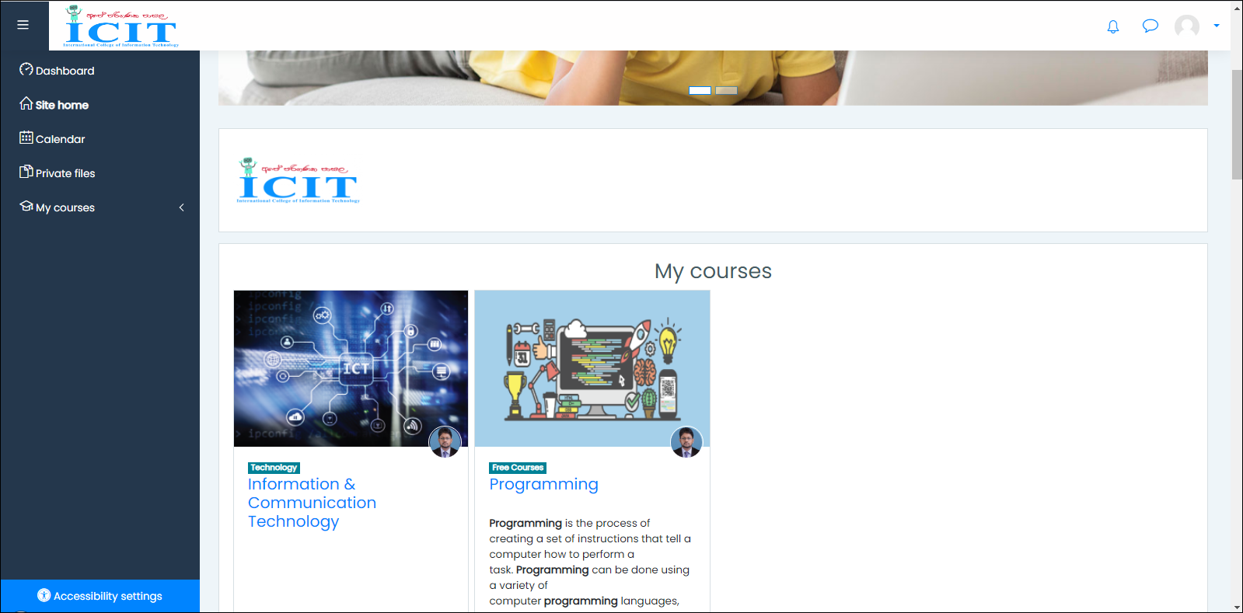Click the user profile avatar
1243x613 pixels.
pyautogui.click(x=1186, y=26)
